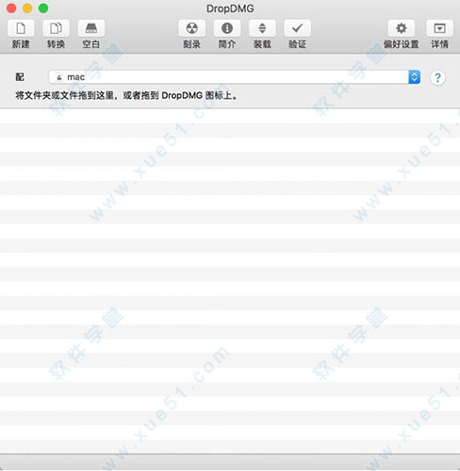Click the red close window button
Image resolution: width=460 pixels, height=471 pixels.
(11, 8)
